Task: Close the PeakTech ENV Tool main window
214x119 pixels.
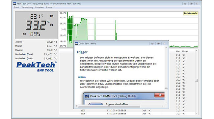Action: pos(197,4)
